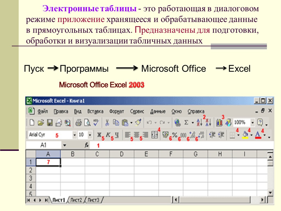Cut selection with scissors icon
This screenshot has height=211, width=281.
tap(107, 123)
